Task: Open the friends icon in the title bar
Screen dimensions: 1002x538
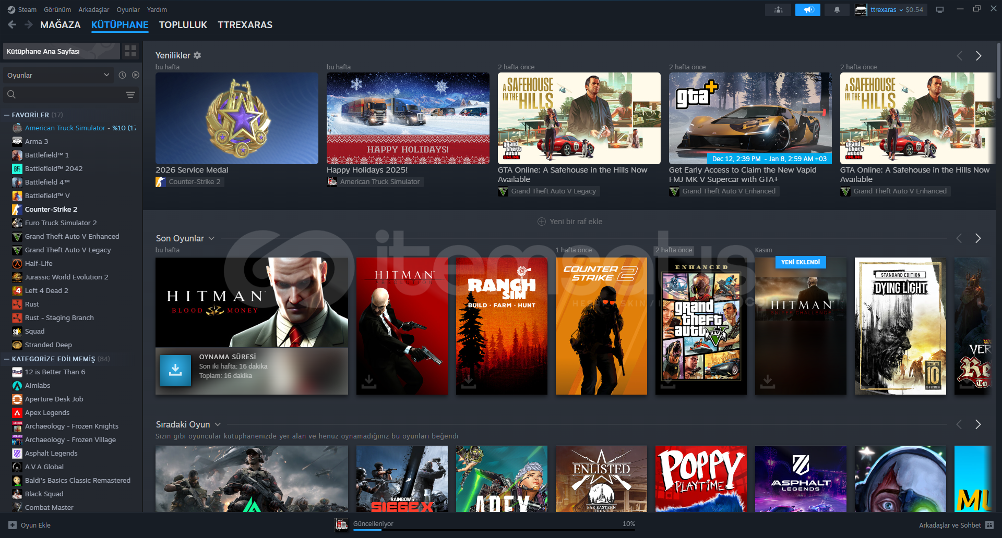Action: [778, 10]
